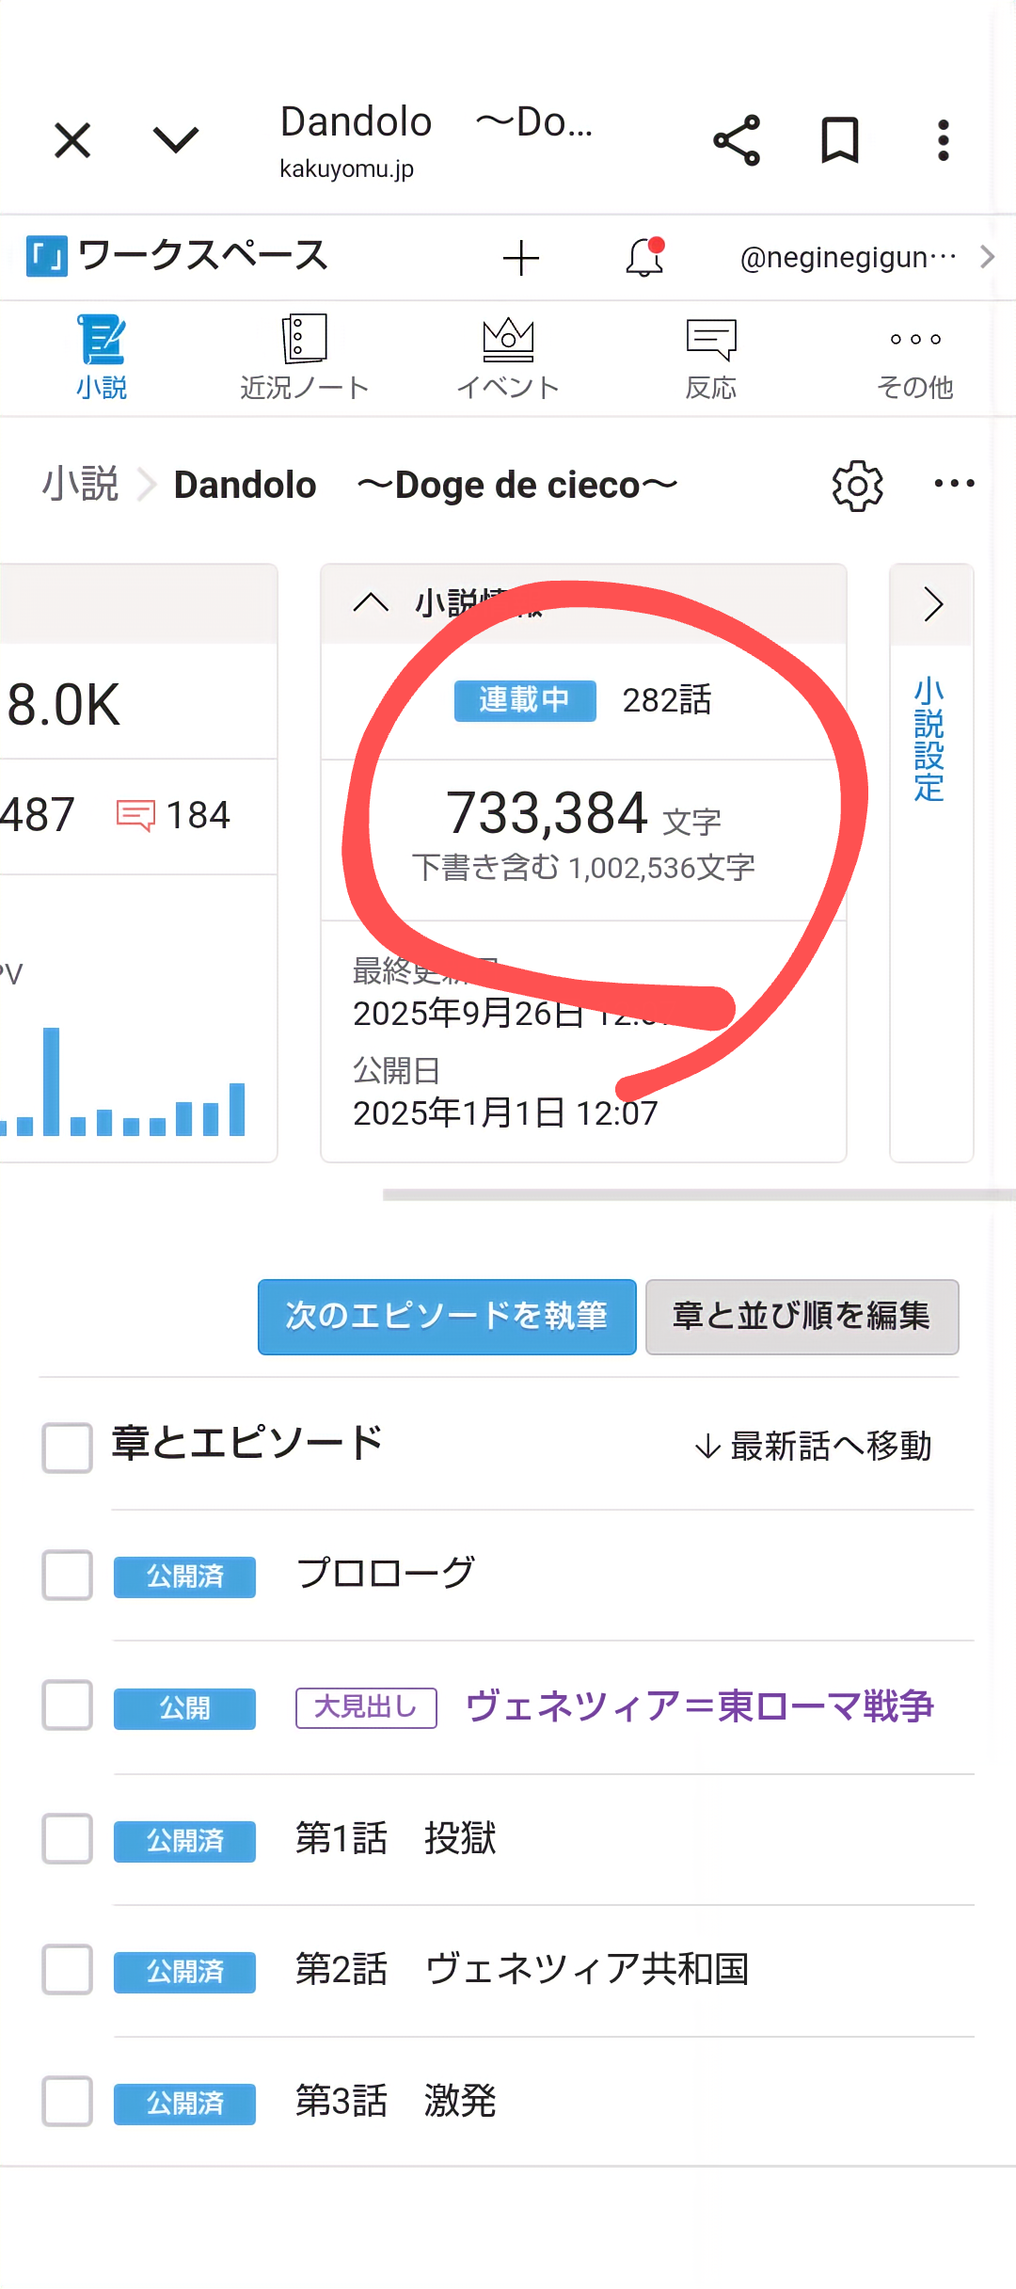Check the プロローグ episode checkbox

pos(67,1575)
